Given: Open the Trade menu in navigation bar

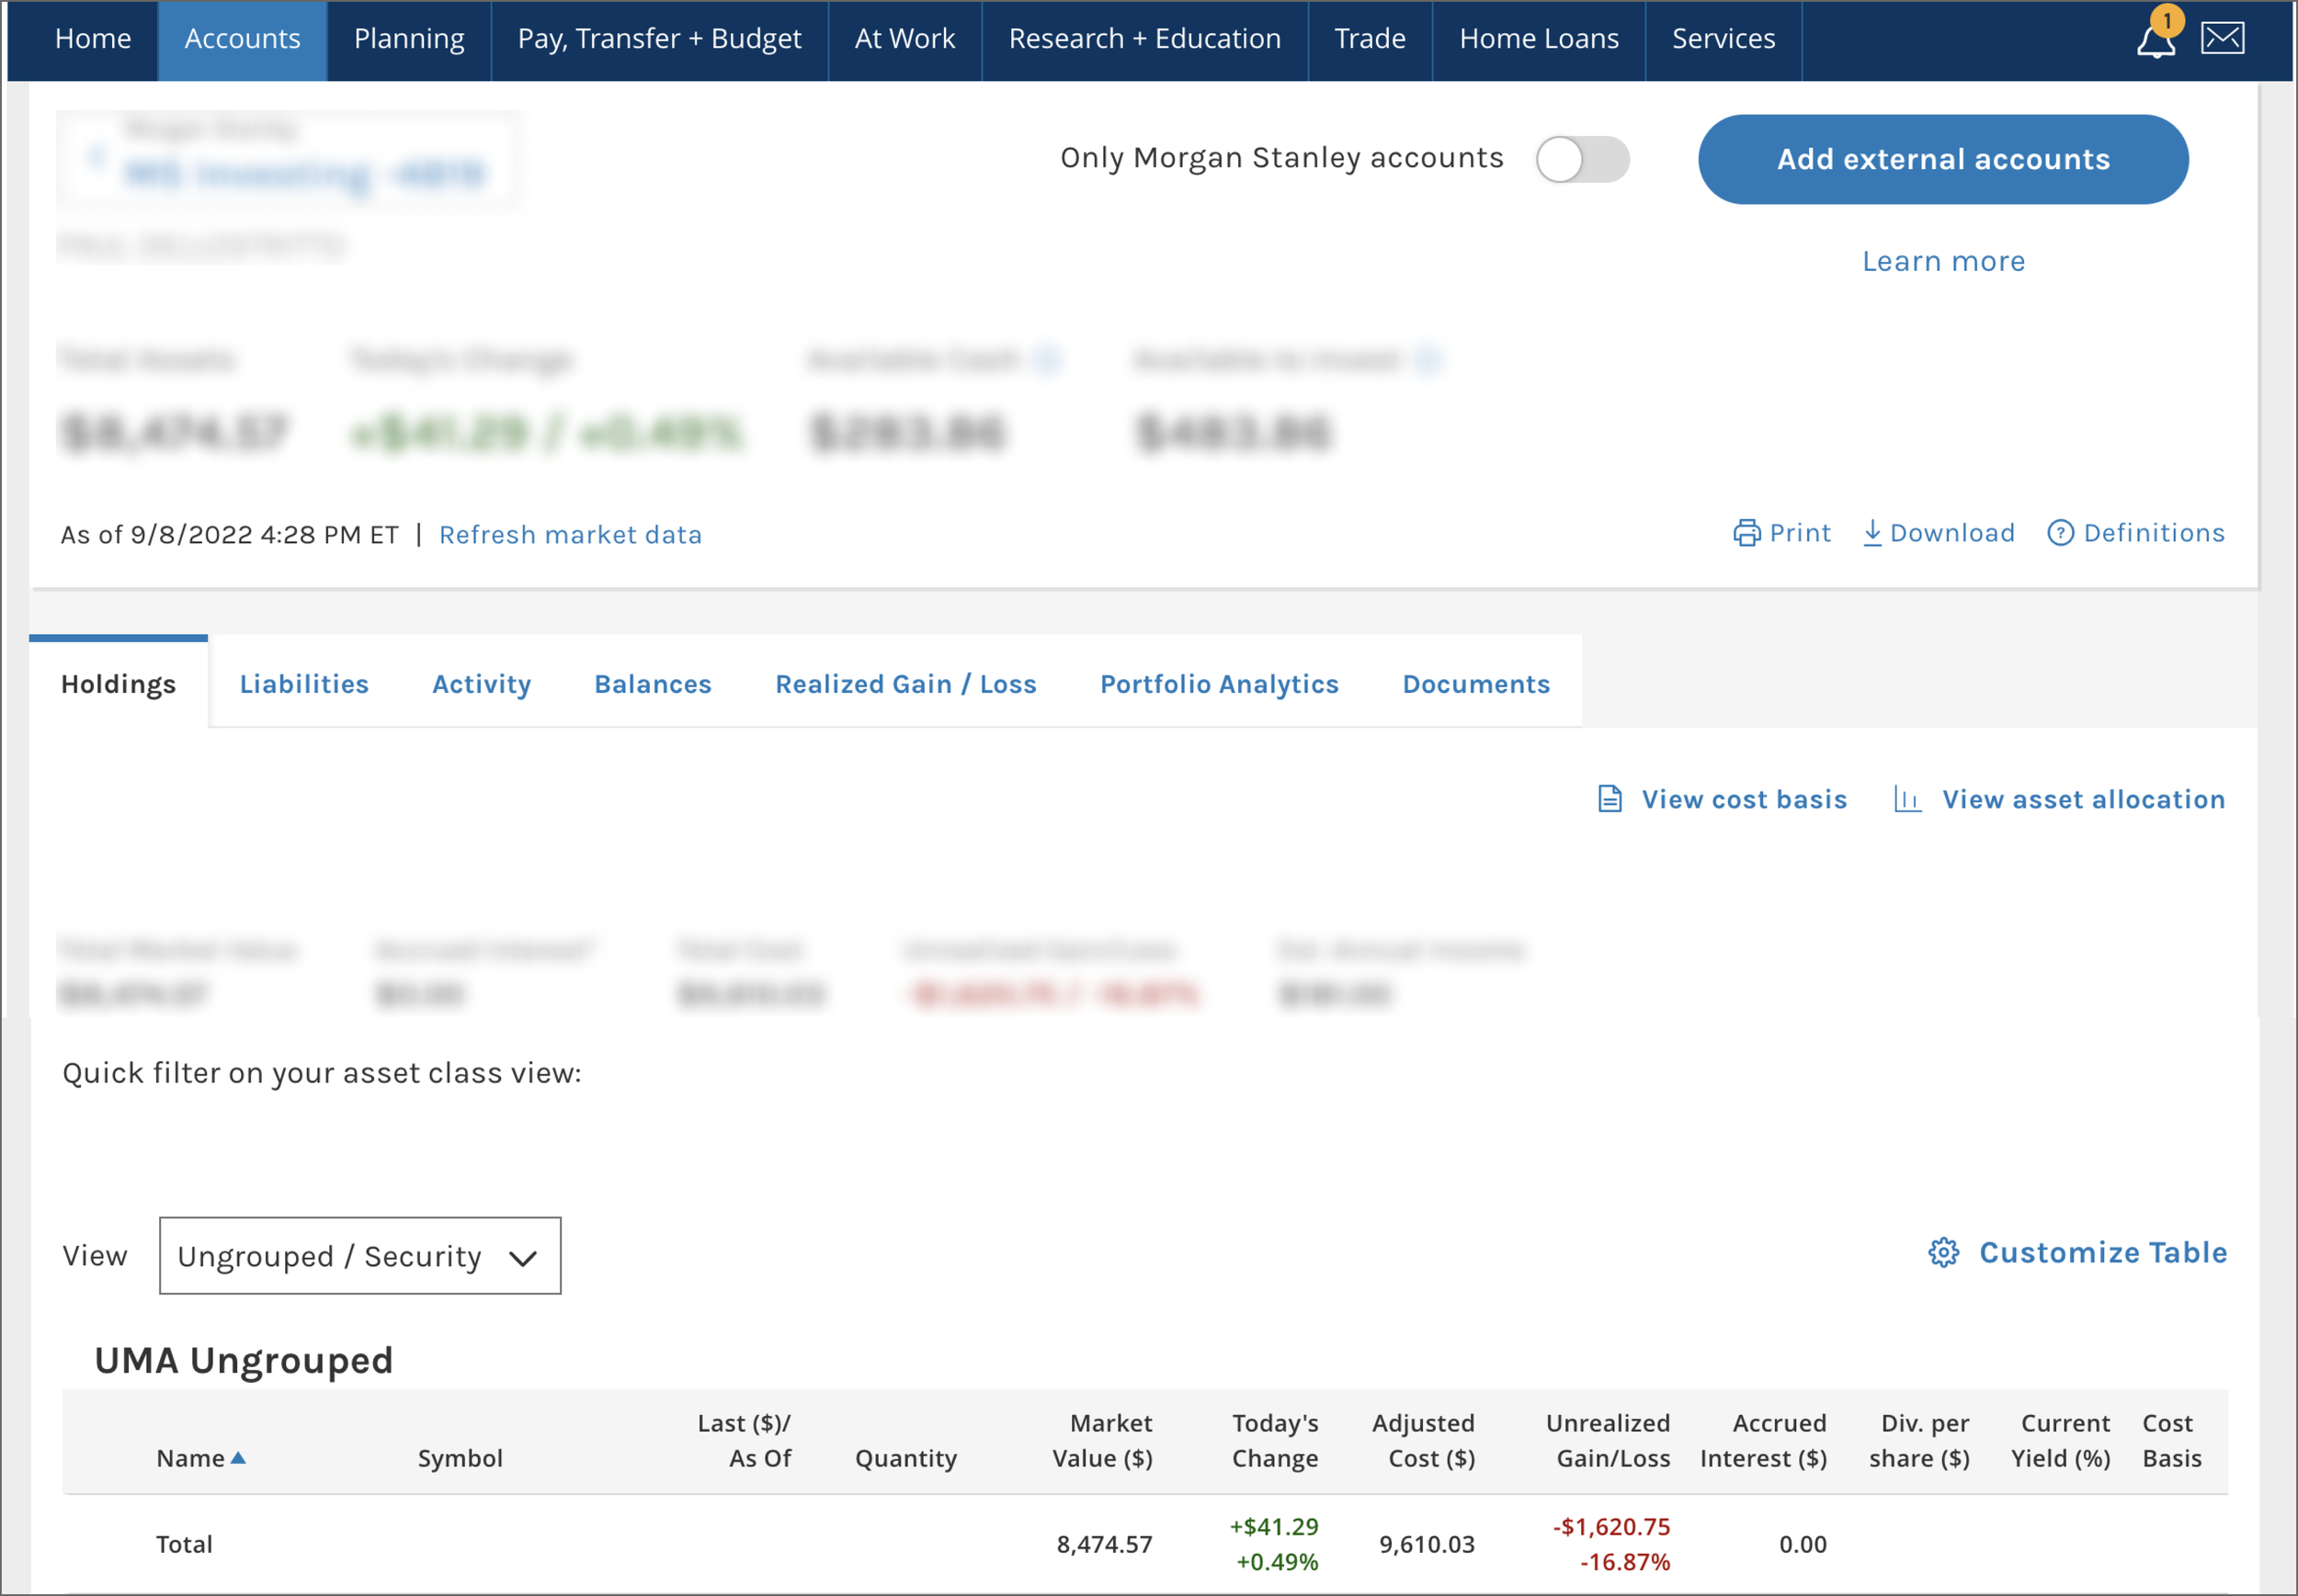Looking at the screenshot, I should [x=1370, y=39].
